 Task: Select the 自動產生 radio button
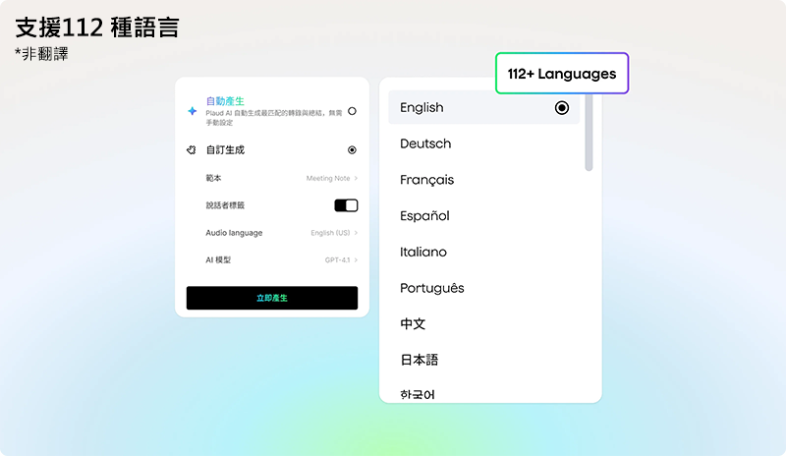[x=352, y=111]
